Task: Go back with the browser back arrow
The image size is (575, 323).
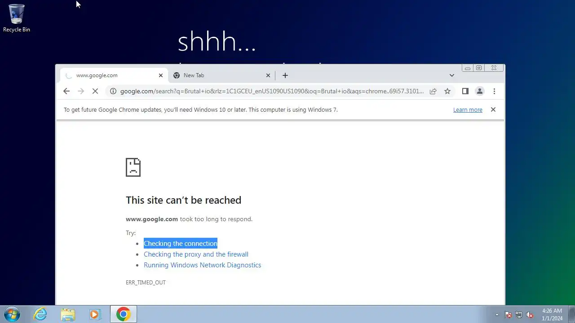Action: [66, 91]
